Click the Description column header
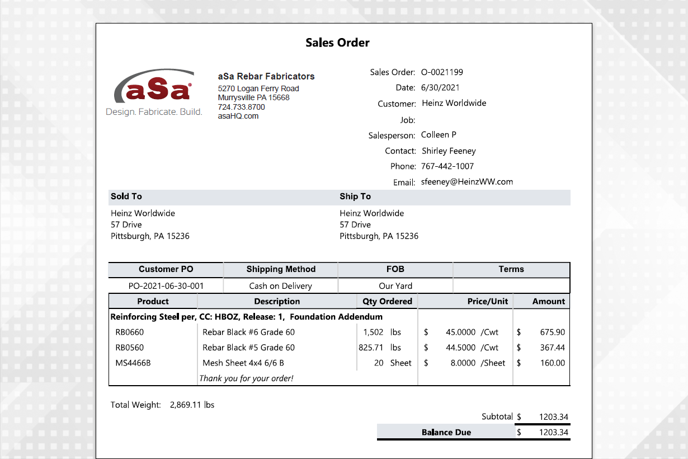This screenshot has height=459, width=688. click(277, 301)
